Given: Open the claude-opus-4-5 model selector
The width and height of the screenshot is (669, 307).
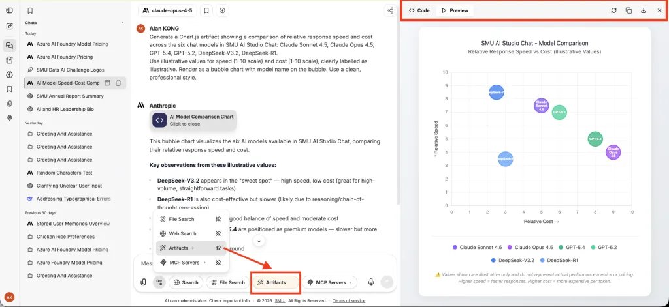Looking at the screenshot, I should coord(167,10).
